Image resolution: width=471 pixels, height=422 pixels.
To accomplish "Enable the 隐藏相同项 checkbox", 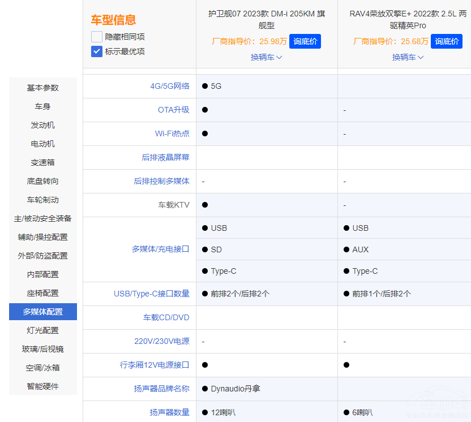I will click(x=96, y=36).
